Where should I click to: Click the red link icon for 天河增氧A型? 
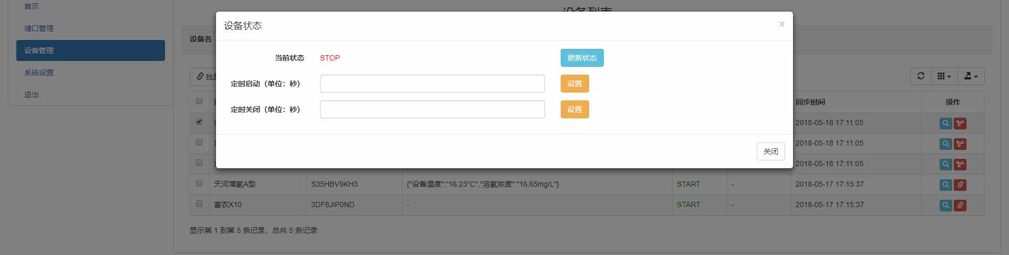tap(960, 185)
